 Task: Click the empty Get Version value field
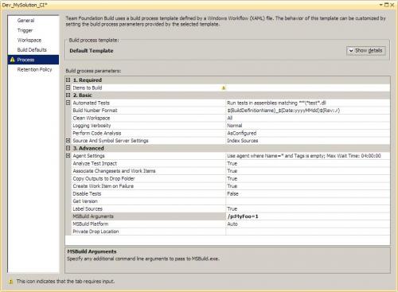point(308,201)
